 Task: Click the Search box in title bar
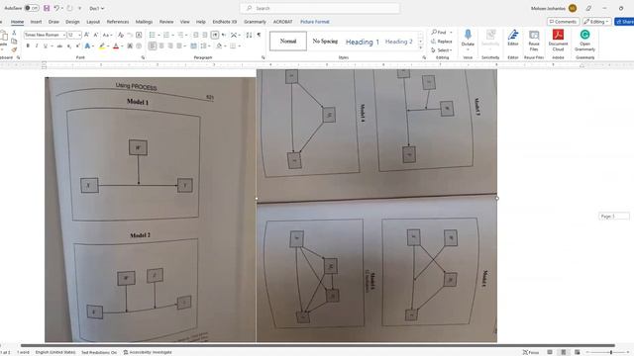point(319,8)
